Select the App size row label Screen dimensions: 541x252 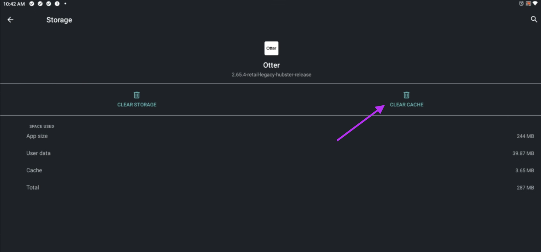click(x=37, y=136)
